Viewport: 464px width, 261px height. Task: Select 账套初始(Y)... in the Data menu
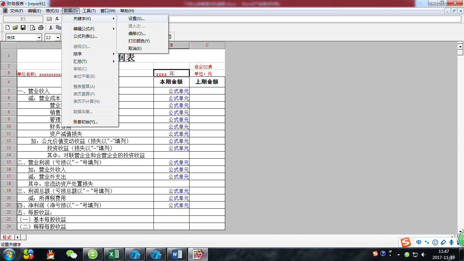point(90,122)
